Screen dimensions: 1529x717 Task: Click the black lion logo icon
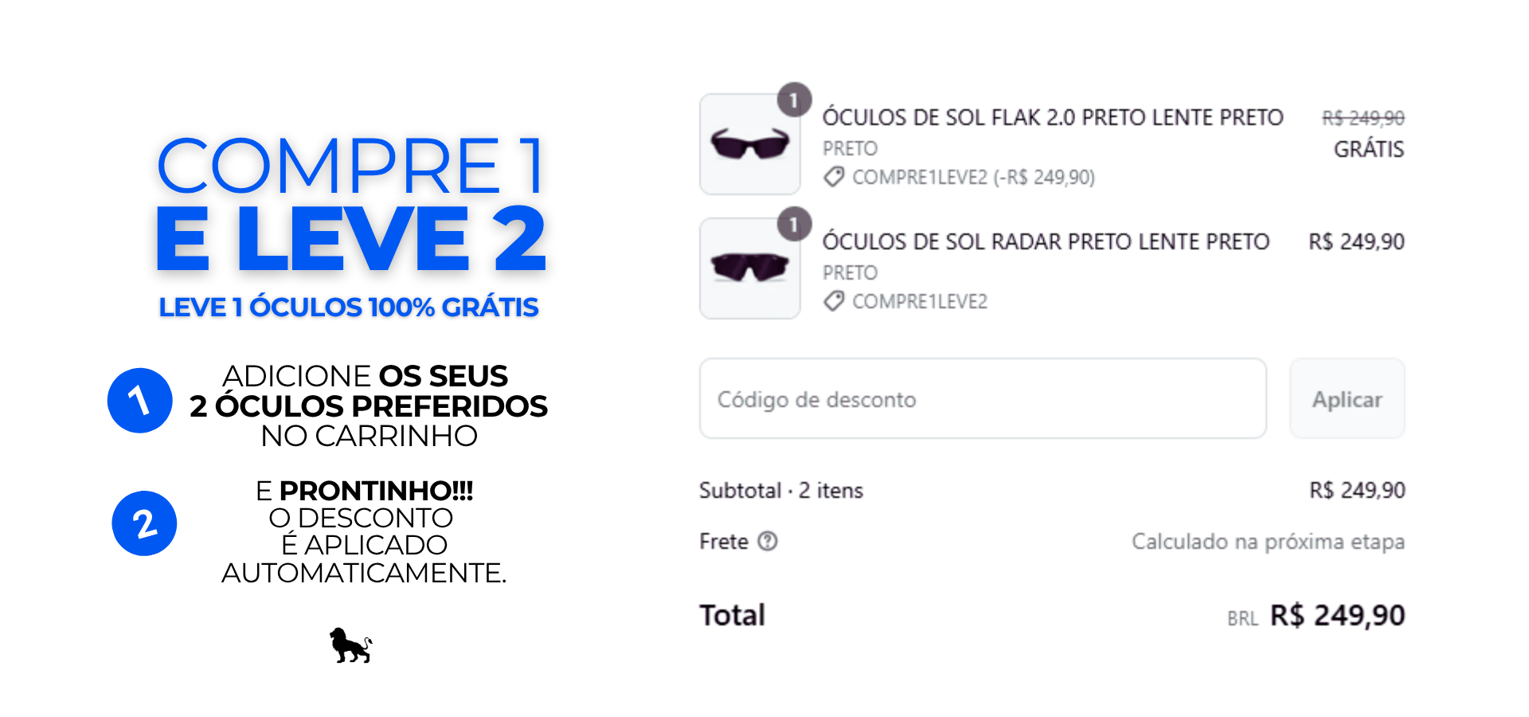coord(351,645)
